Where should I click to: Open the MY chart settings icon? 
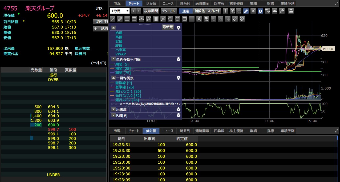(268, 11)
